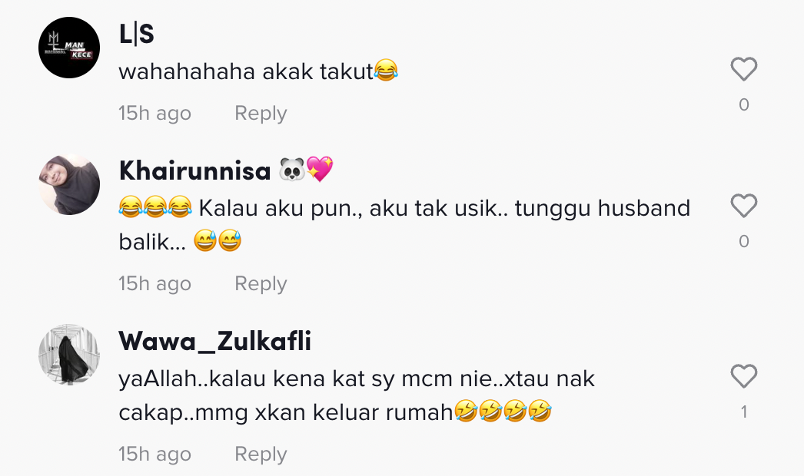This screenshot has height=476, width=804.
Task: Click the 15h ago timestamp under L|S comment
Action: pos(154,113)
